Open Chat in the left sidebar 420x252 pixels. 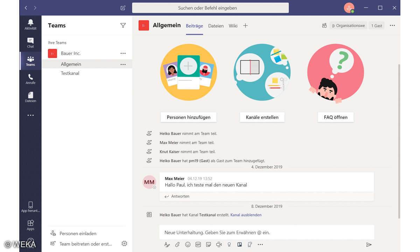click(30, 43)
